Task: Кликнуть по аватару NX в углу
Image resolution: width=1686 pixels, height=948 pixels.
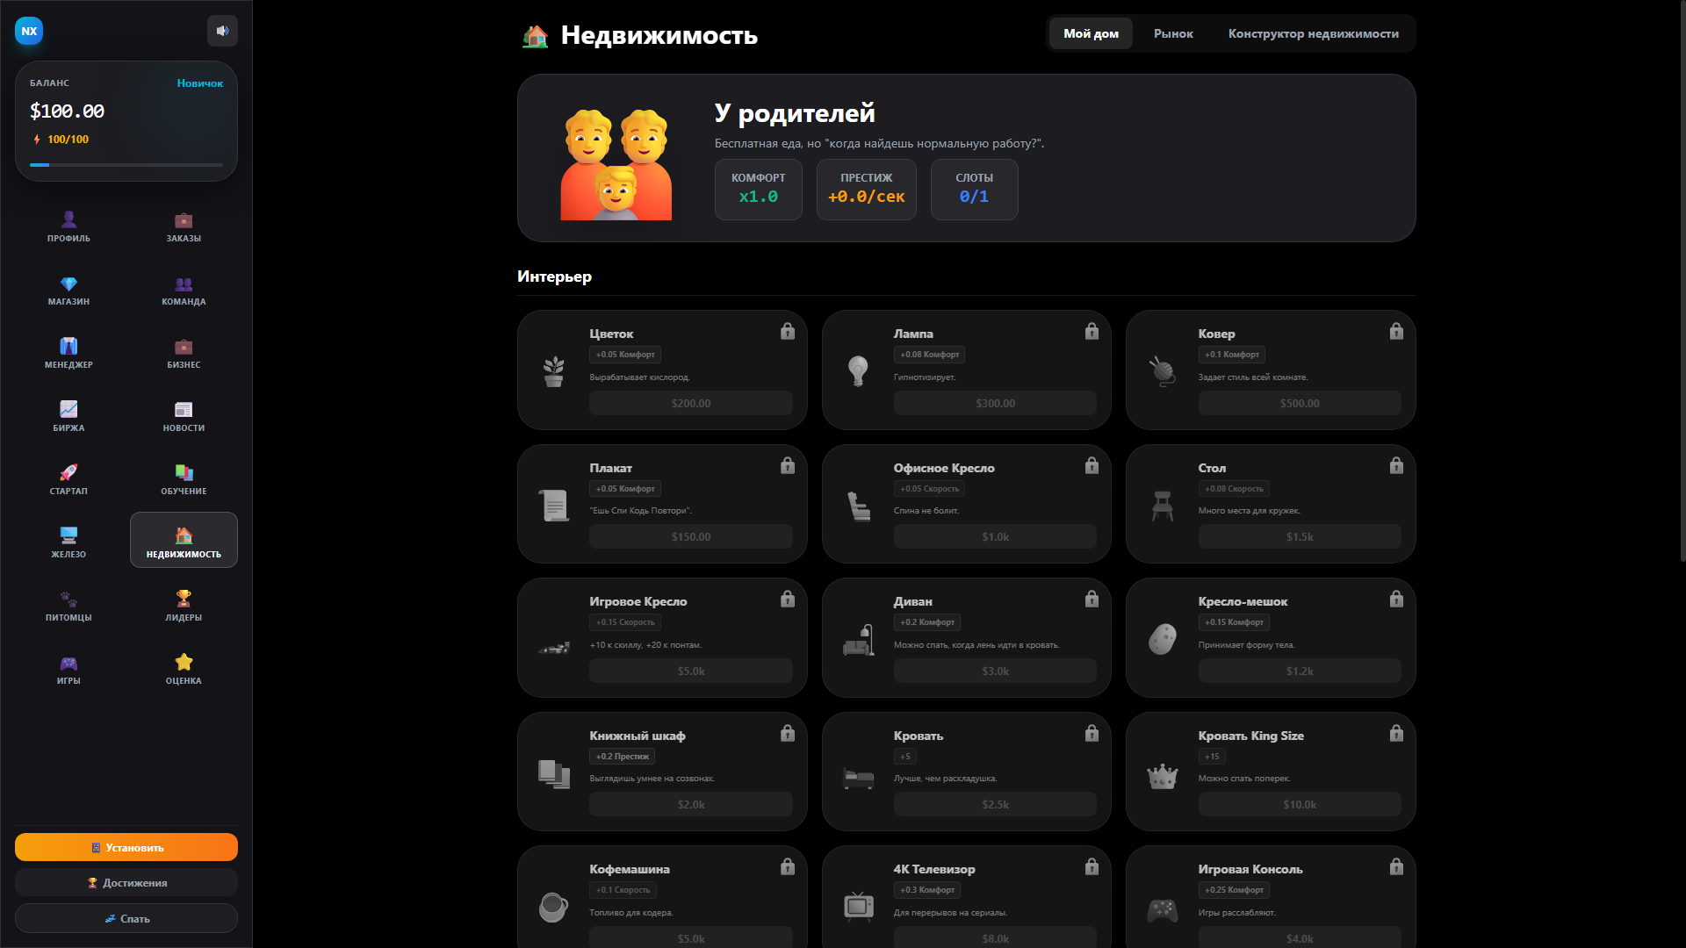Action: [29, 30]
